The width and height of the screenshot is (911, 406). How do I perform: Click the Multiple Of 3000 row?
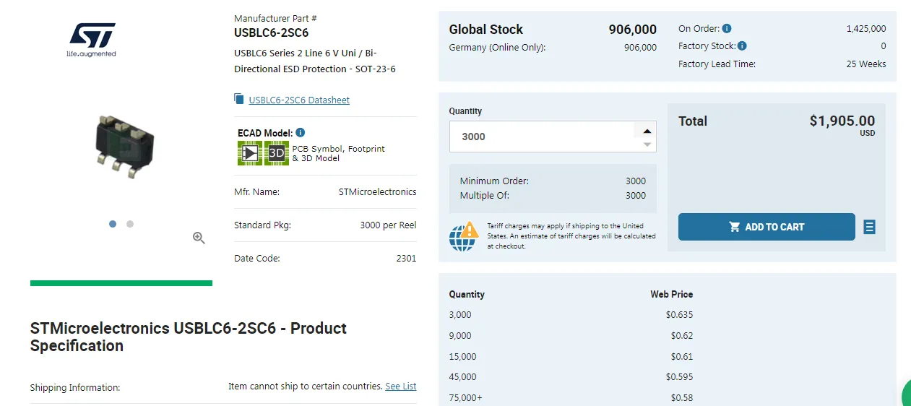tap(553, 196)
